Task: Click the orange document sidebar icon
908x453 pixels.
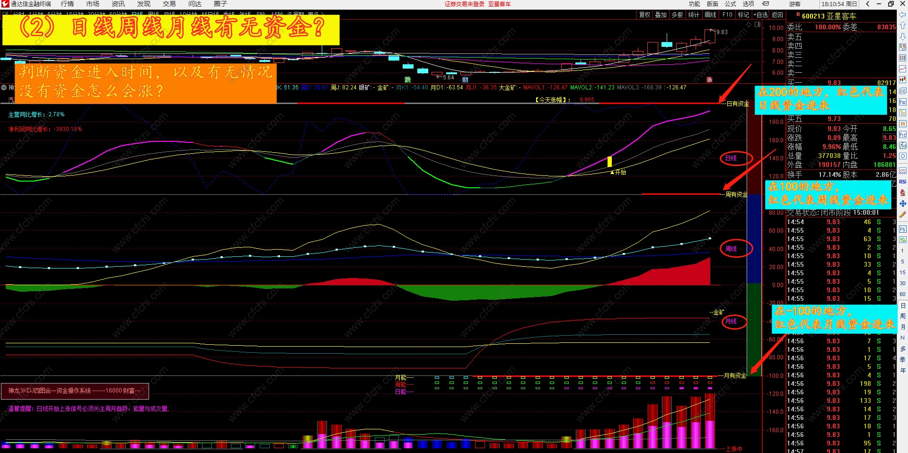Action: coord(903,124)
